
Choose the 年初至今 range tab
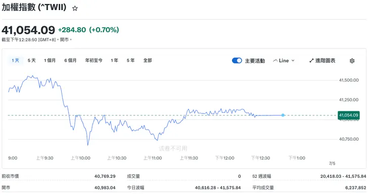pos(93,60)
